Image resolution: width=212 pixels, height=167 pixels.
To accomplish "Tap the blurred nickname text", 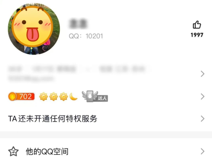I will 78,24.
